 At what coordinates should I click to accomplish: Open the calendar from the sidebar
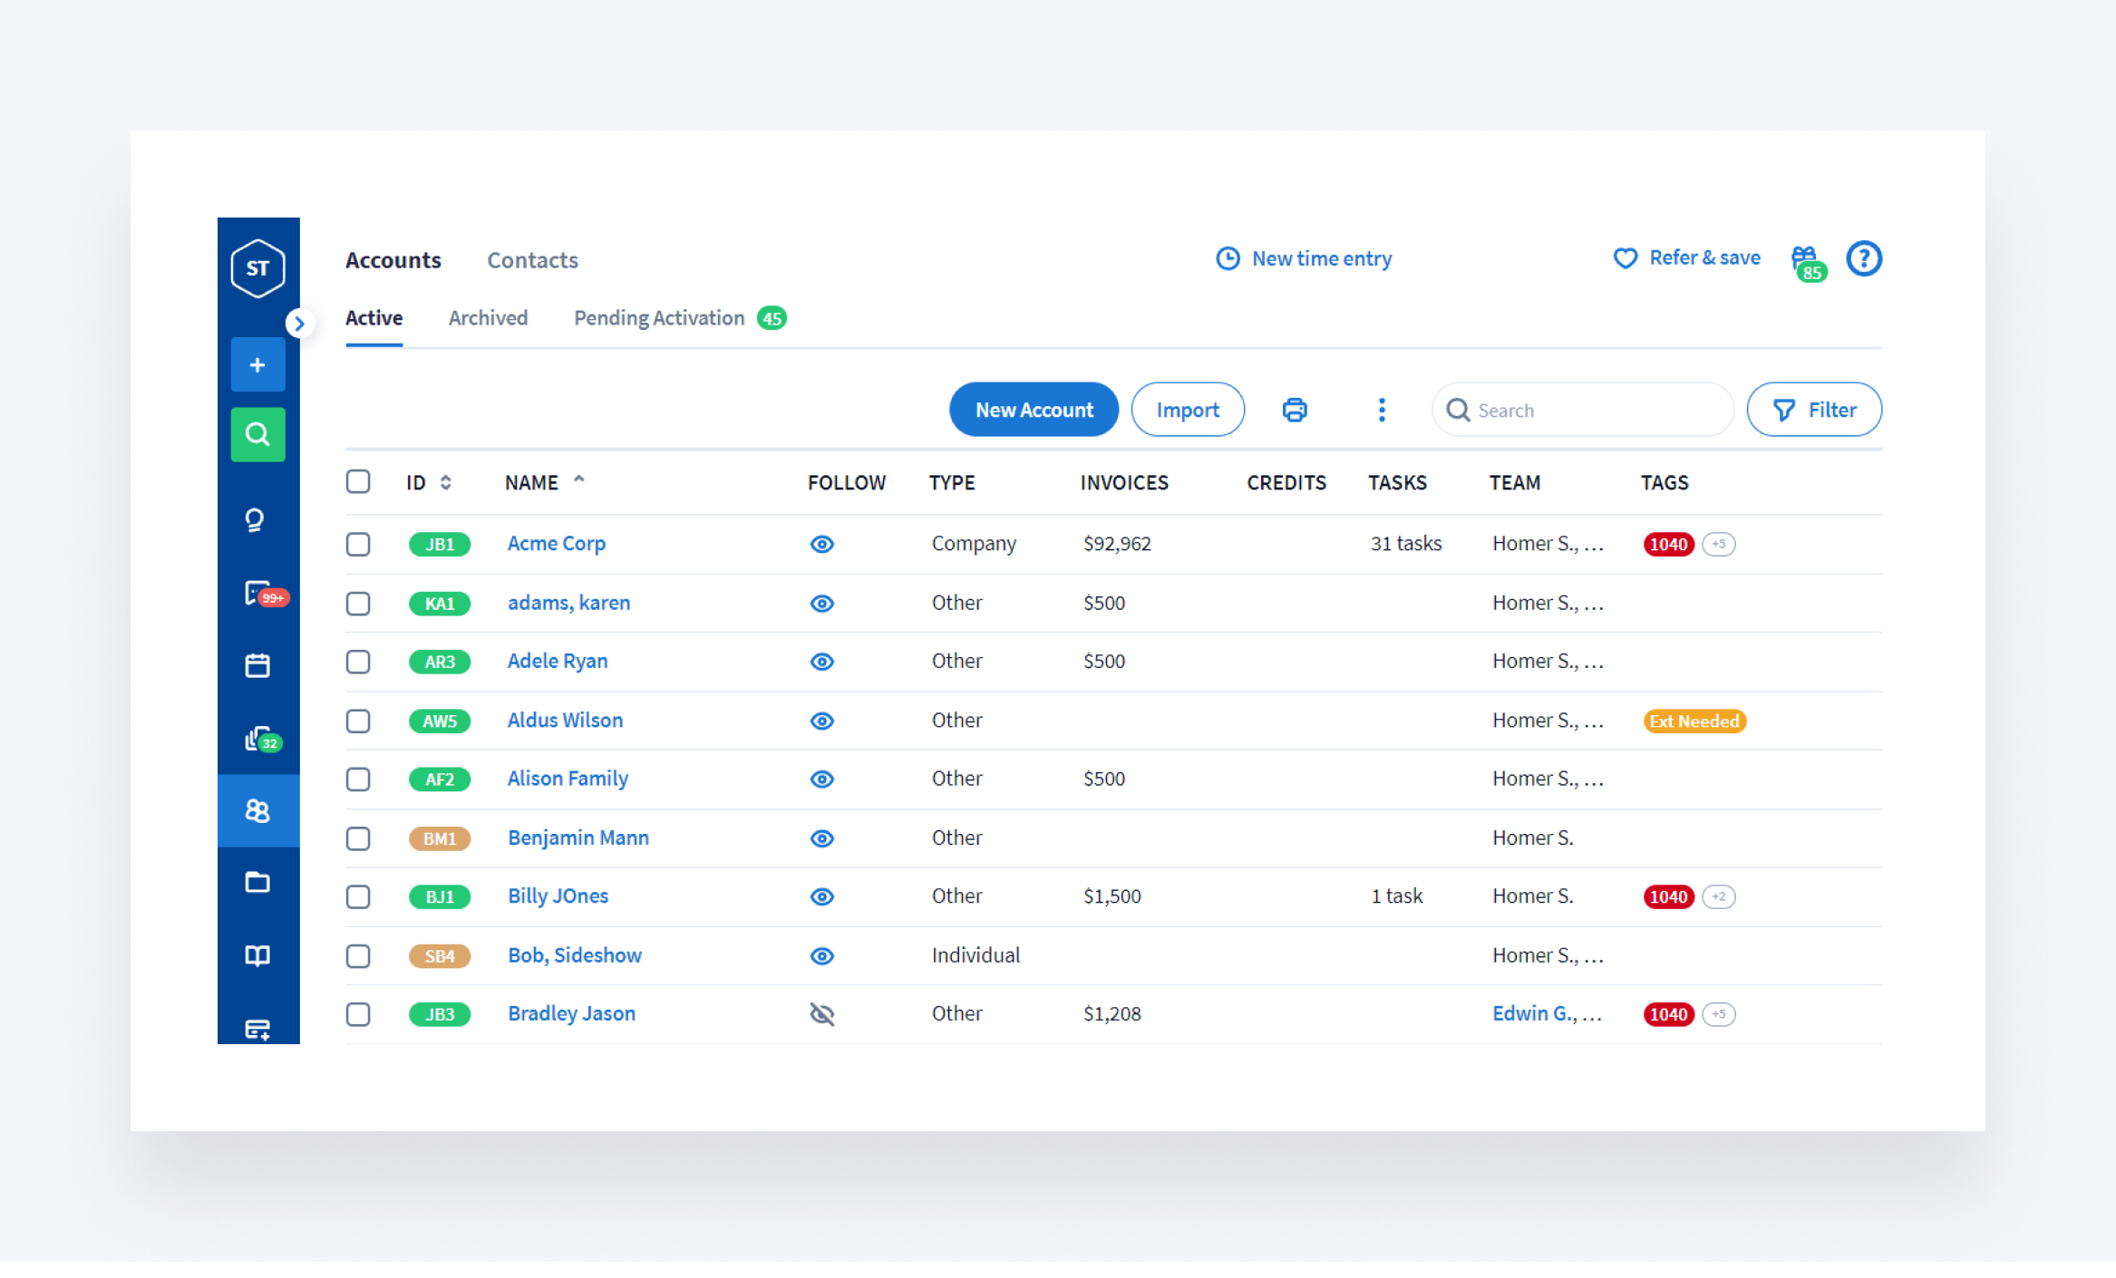(257, 664)
